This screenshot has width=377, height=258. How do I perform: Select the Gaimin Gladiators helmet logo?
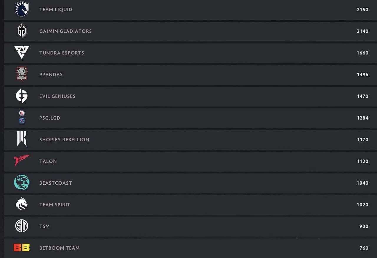22,31
